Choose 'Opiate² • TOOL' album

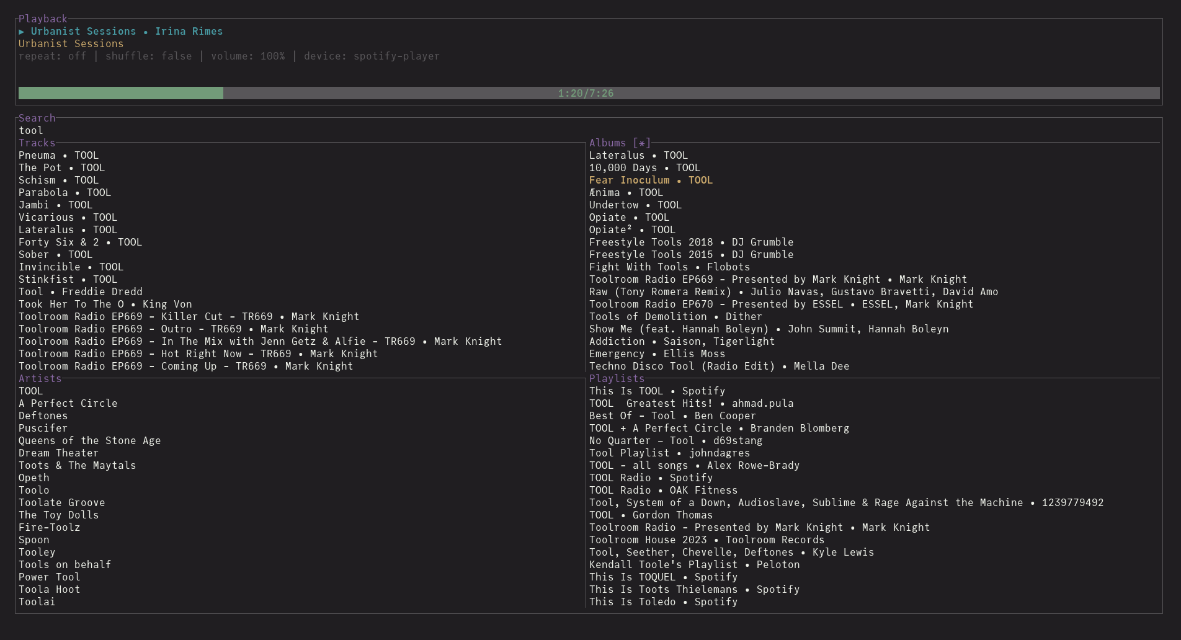point(632,229)
